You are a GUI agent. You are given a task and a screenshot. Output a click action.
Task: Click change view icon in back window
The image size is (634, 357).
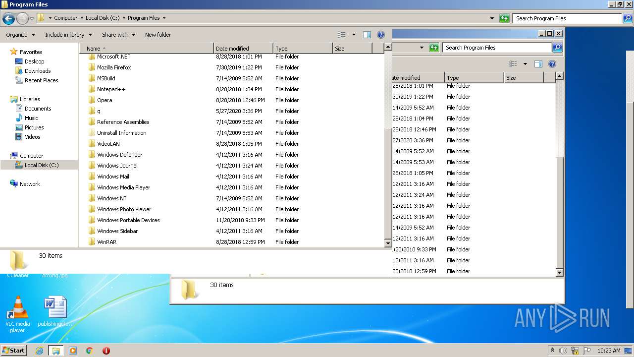click(x=513, y=64)
